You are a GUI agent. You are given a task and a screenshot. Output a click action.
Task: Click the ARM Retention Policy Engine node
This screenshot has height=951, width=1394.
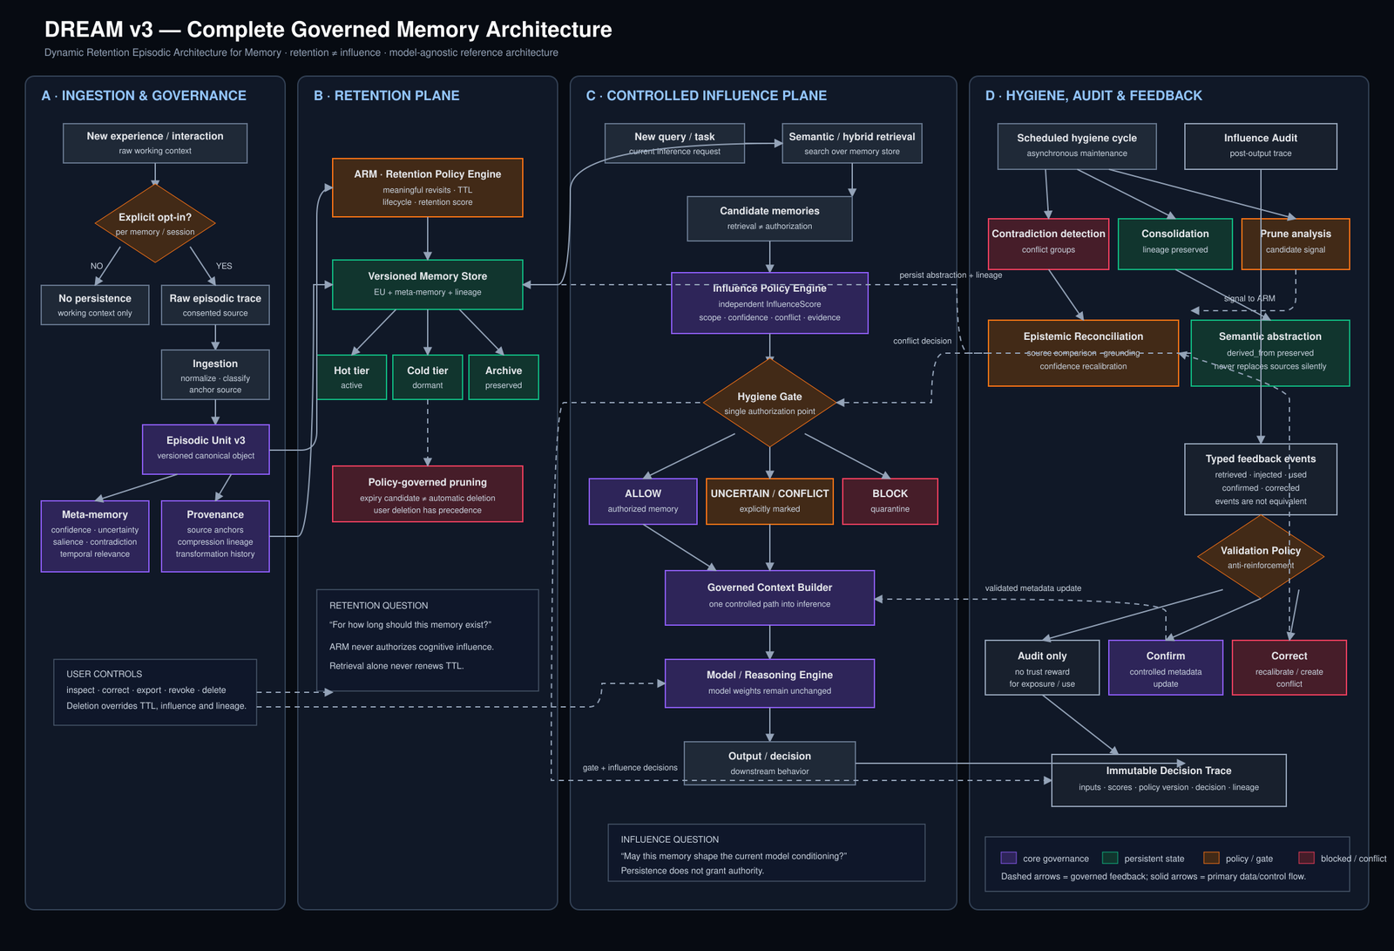428,187
